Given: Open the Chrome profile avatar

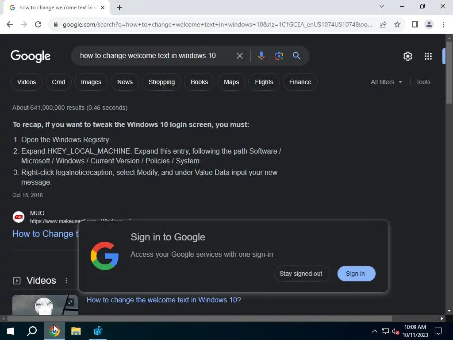Looking at the screenshot, I should coord(429,24).
